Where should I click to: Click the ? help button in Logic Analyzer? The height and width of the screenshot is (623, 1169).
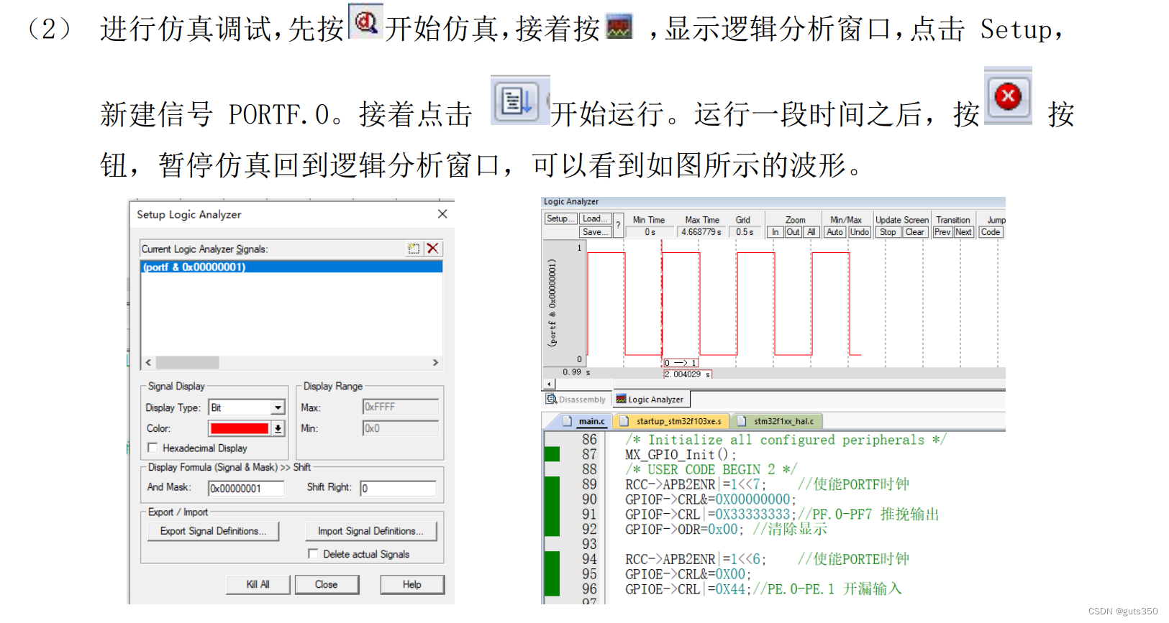coord(618,225)
